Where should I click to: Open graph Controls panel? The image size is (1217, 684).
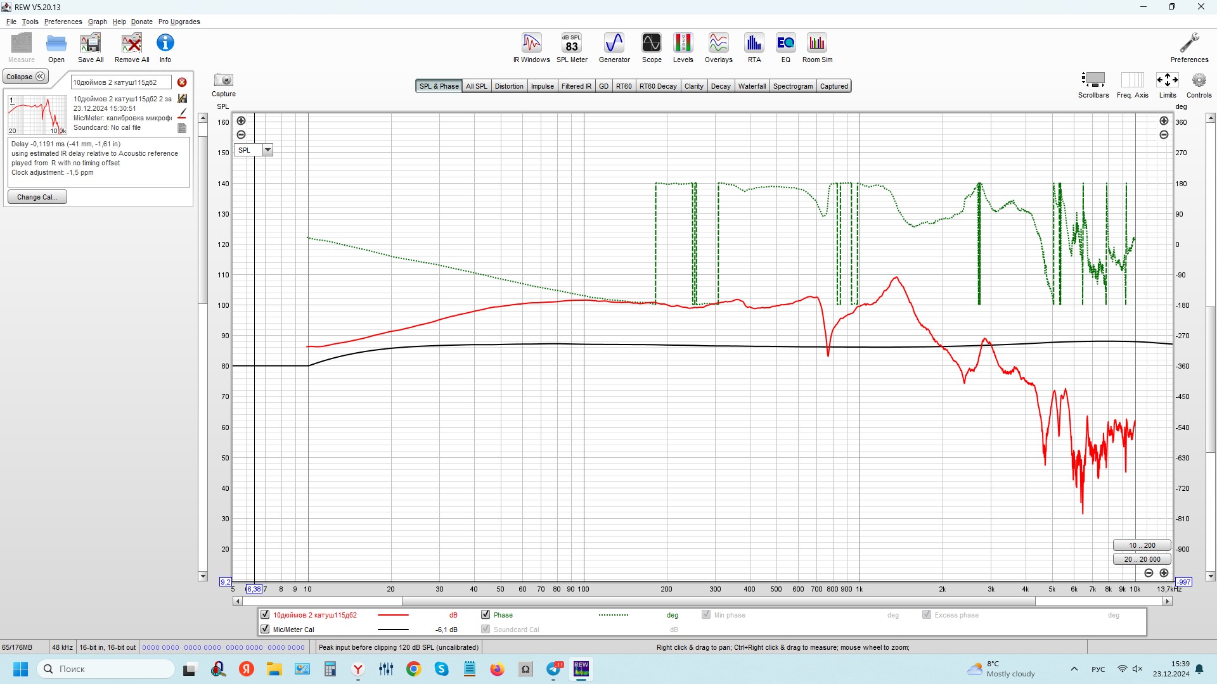click(x=1199, y=81)
